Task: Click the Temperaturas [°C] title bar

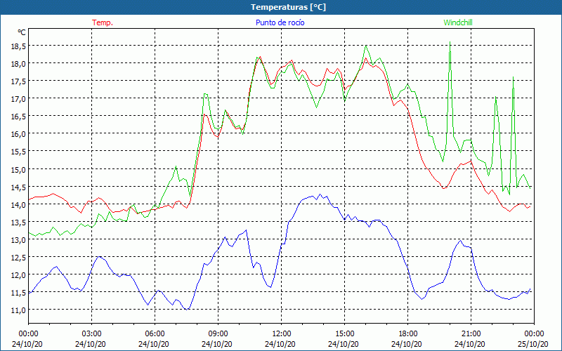Action: 281,7
